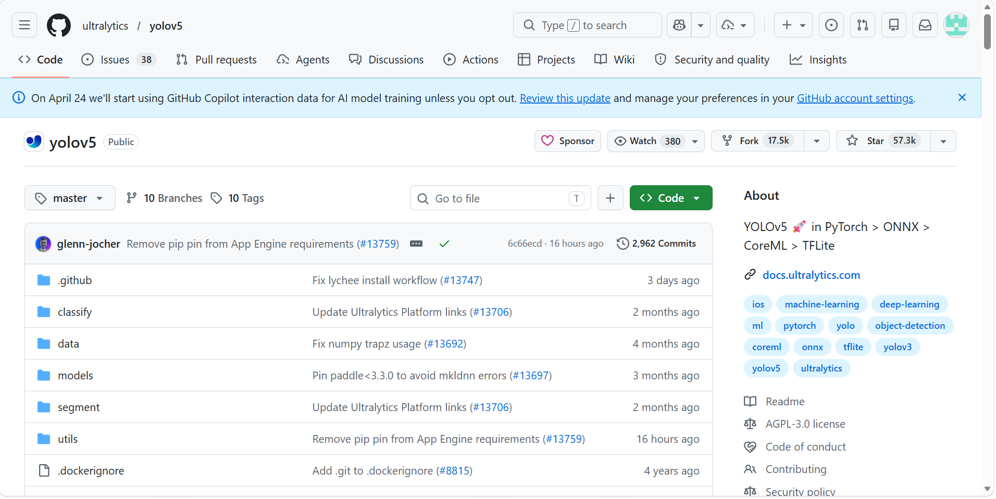Select the object-detection topic tag
Screen dimensions: 996x499
pos(910,326)
